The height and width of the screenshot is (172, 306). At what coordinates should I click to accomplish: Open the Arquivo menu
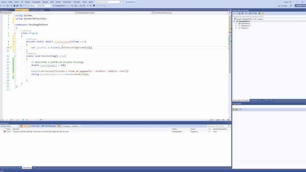[x=4, y=2]
